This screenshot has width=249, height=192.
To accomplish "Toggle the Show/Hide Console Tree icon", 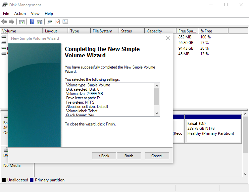I will coord(22,22).
